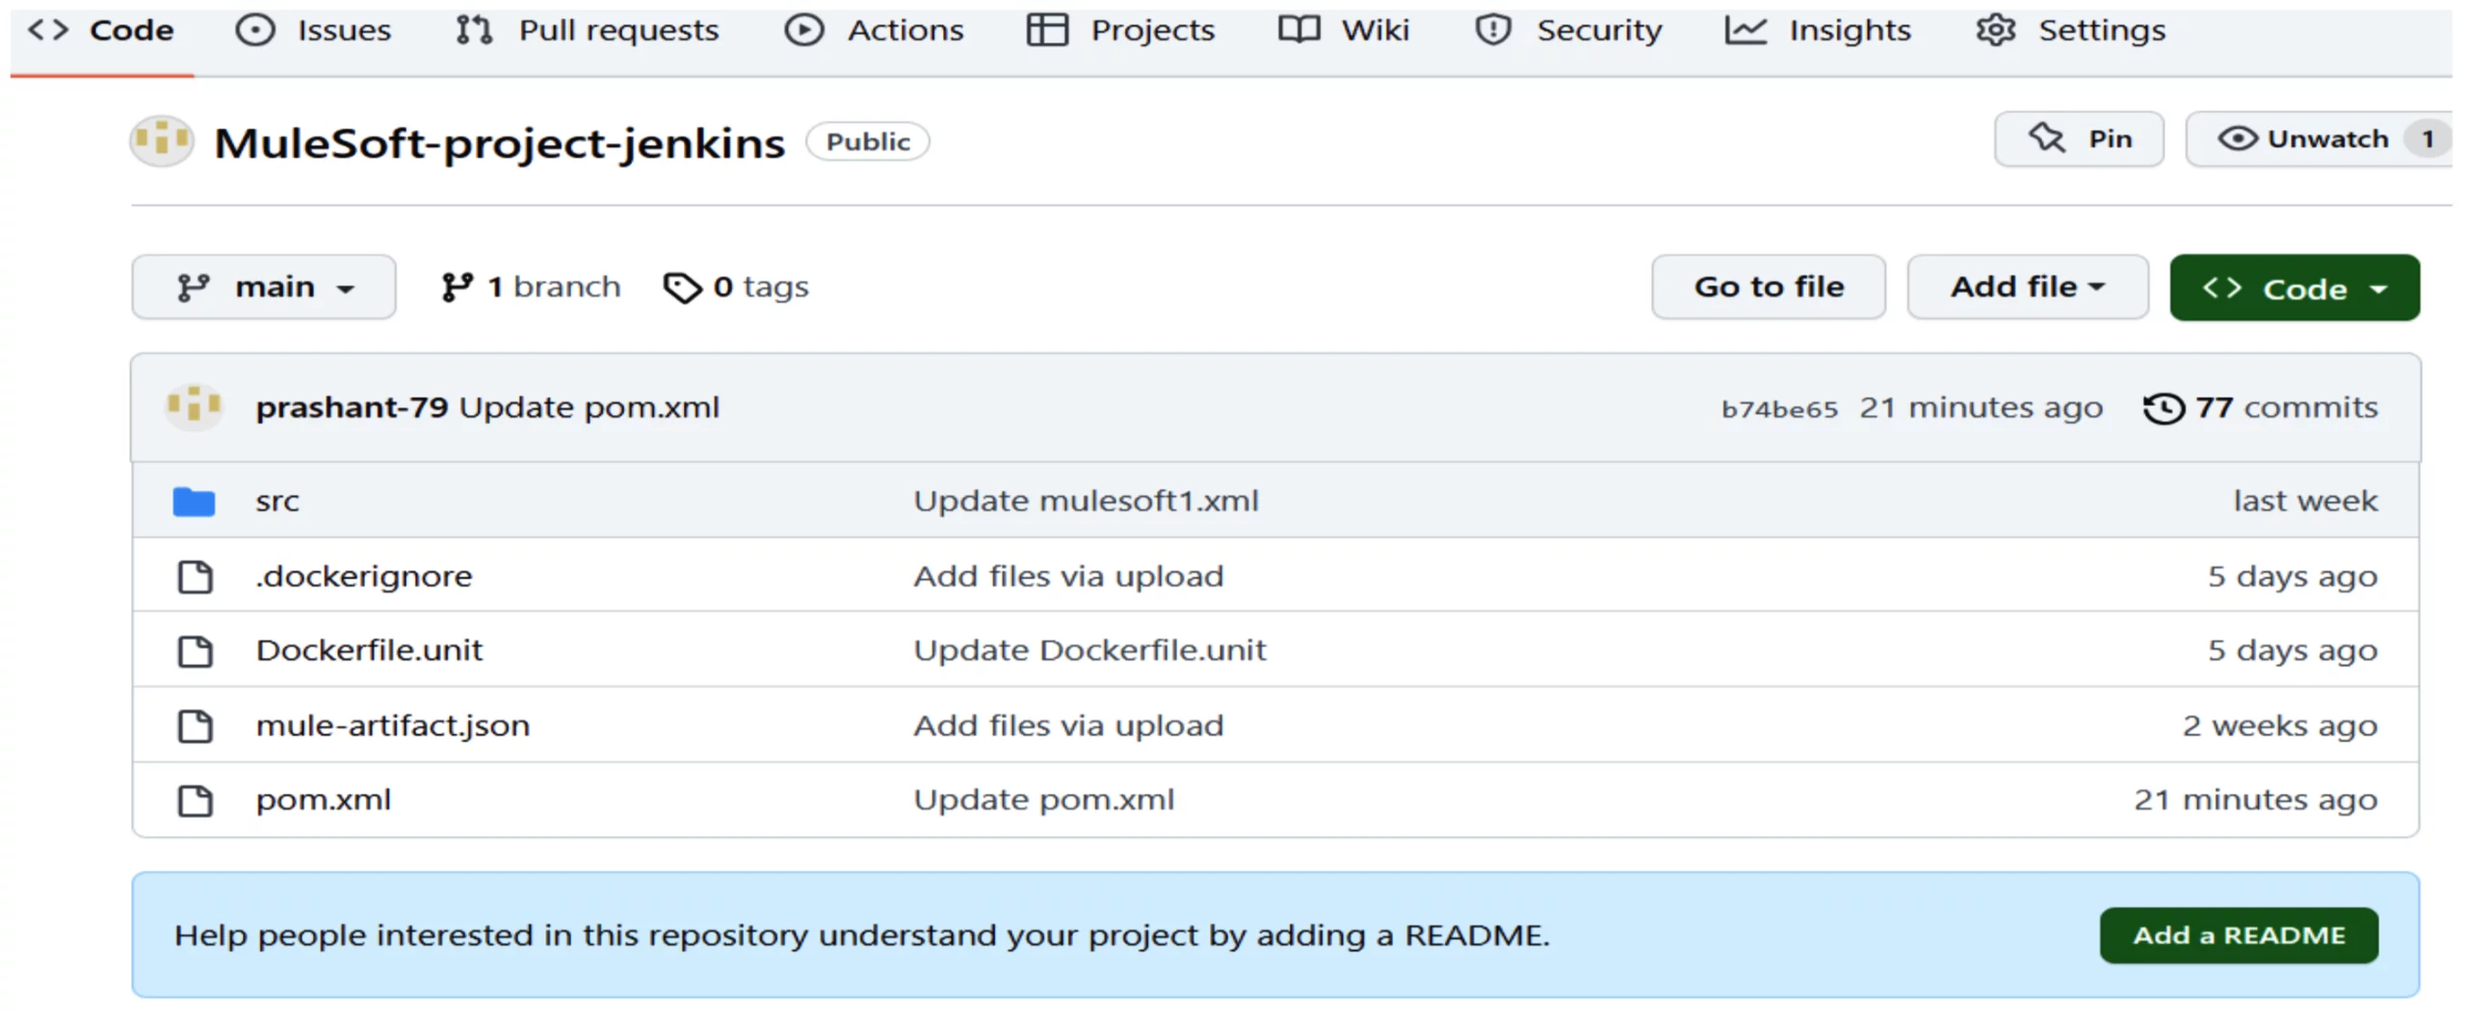Image resolution: width=2466 pixels, height=1019 pixels.
Task: Click the Go to file button
Action: coord(1769,287)
